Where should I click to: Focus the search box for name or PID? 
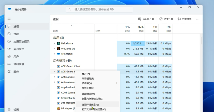pos(99,9)
